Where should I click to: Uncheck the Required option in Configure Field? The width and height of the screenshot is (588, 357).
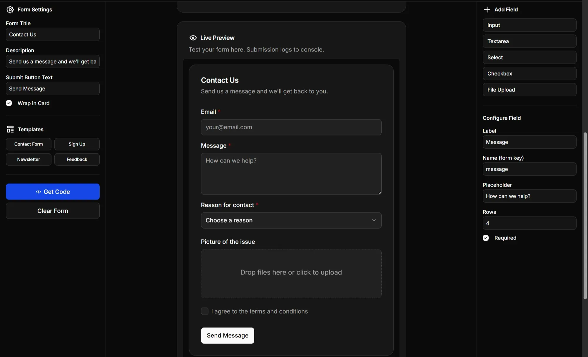click(x=485, y=238)
